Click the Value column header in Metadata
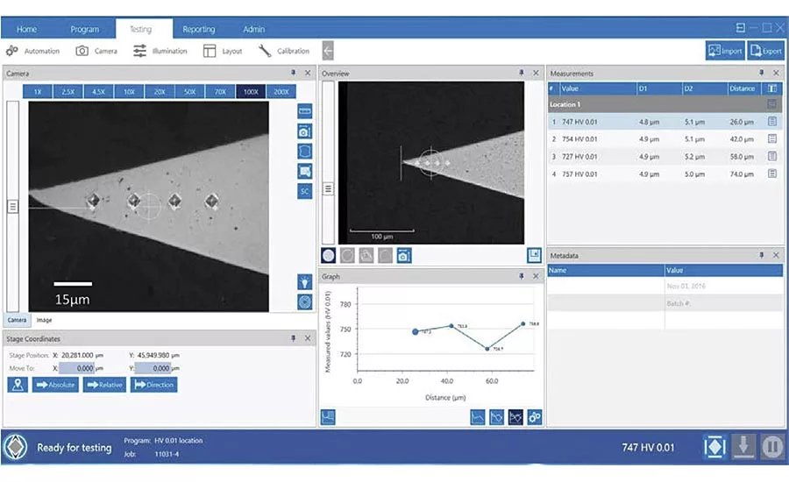 coord(723,270)
